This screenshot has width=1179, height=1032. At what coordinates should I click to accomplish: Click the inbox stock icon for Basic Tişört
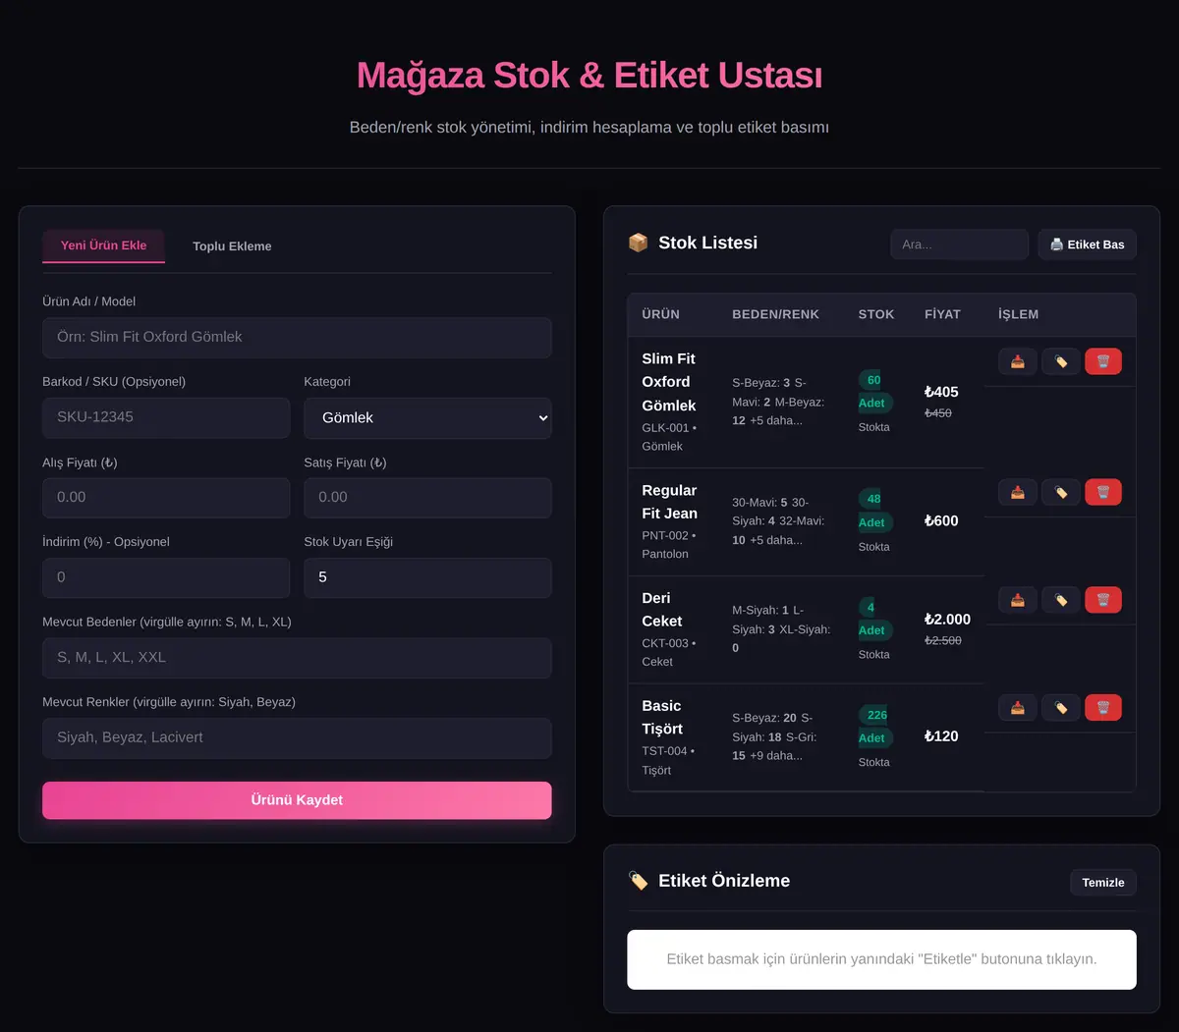[x=1018, y=707]
